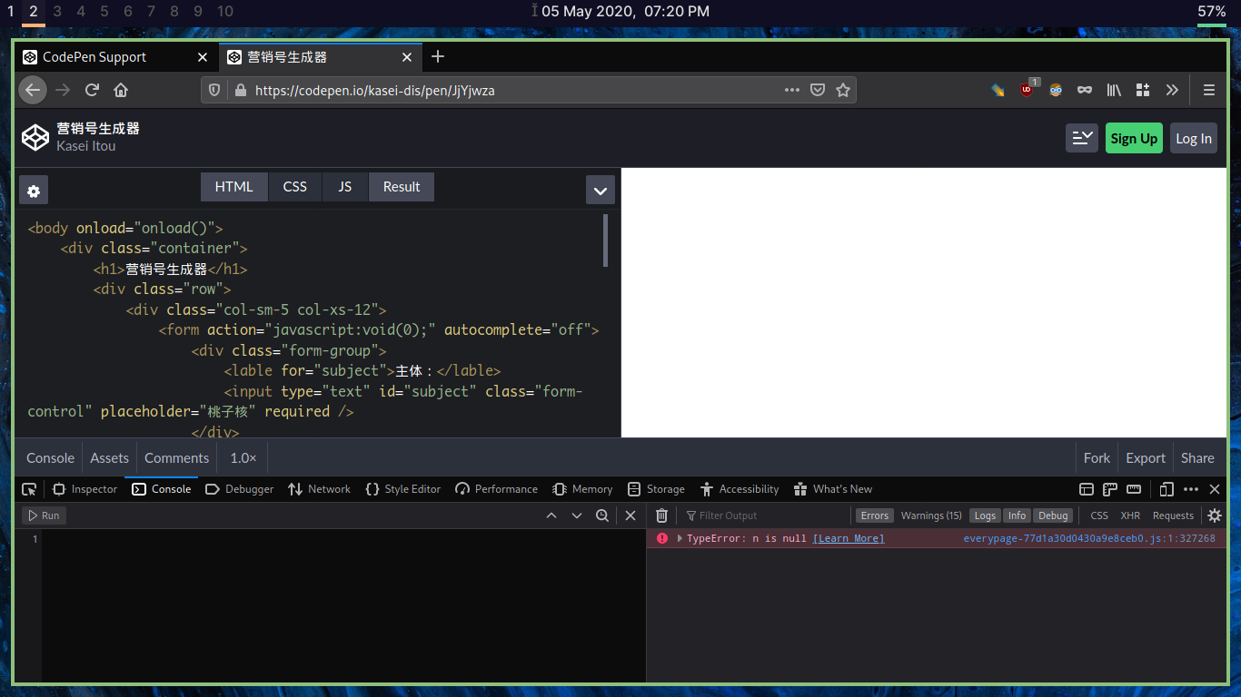This screenshot has height=697, width=1241.
Task: Switch to the CSS editor tab
Action: click(294, 186)
